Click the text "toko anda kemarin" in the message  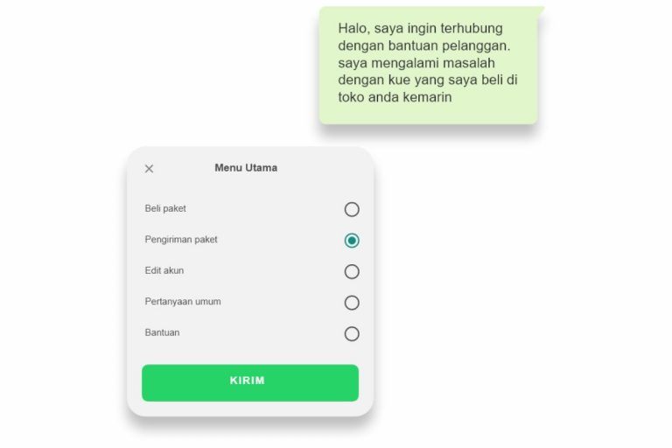(395, 97)
